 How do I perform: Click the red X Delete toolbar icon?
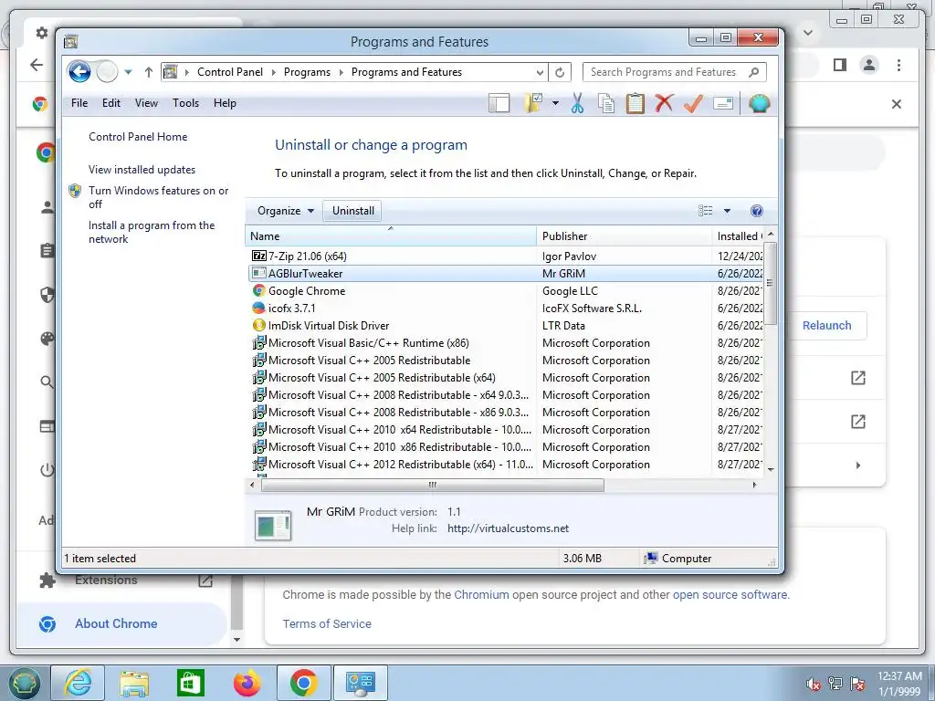tap(664, 103)
